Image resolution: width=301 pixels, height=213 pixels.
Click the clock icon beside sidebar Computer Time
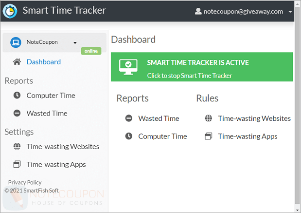pos(17,95)
